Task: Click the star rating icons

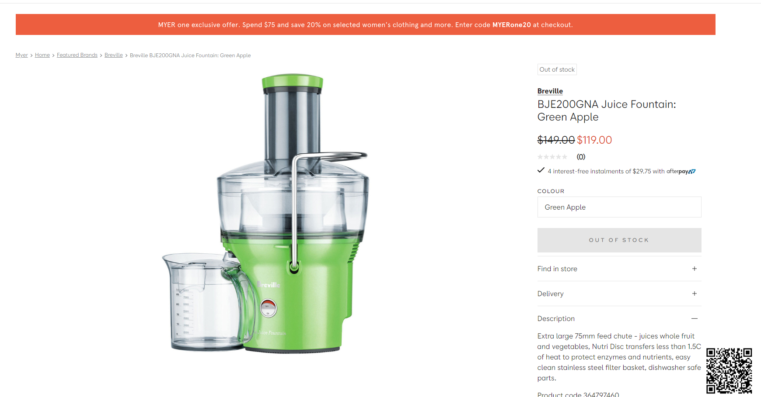Action: [552, 157]
